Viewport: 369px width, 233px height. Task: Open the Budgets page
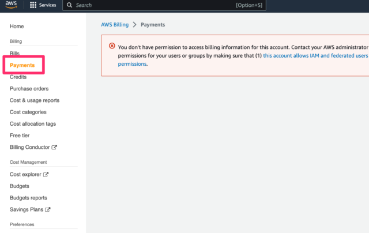(x=19, y=186)
